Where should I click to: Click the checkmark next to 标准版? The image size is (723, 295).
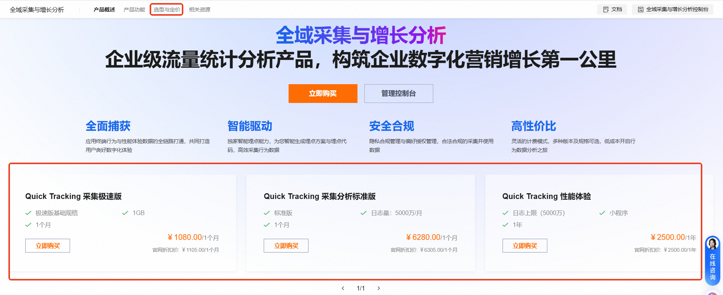[x=267, y=213]
